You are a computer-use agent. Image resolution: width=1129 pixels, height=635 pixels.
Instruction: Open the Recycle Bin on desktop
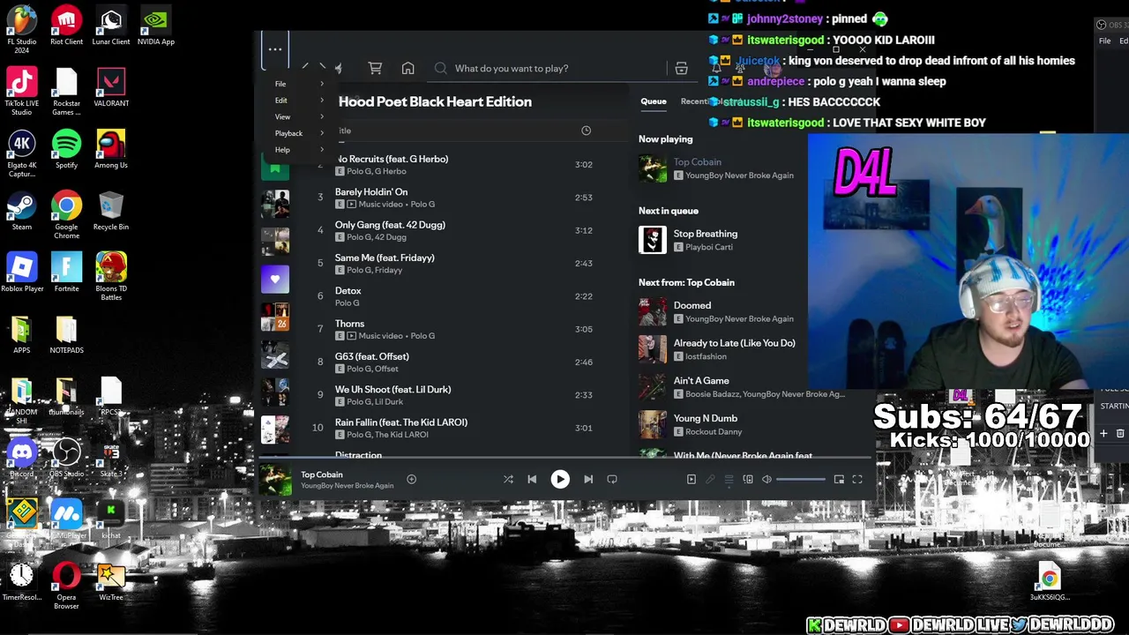coord(111,210)
